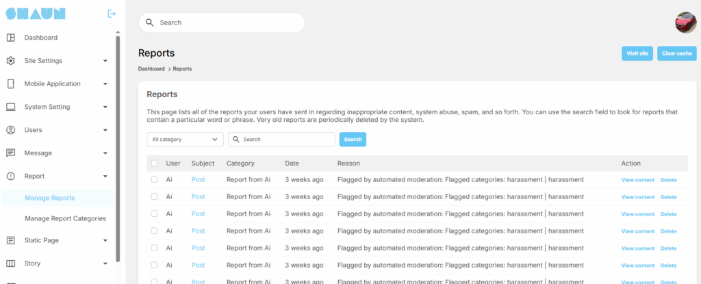Check the third report row checkbox
701x284 pixels.
(x=154, y=214)
